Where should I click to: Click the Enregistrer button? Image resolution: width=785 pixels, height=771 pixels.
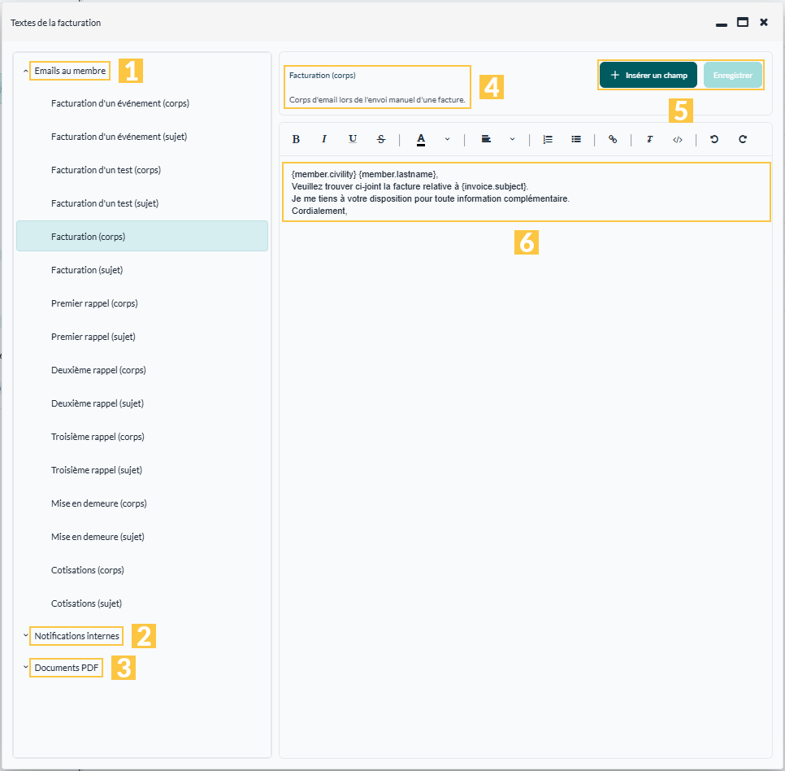pos(732,75)
